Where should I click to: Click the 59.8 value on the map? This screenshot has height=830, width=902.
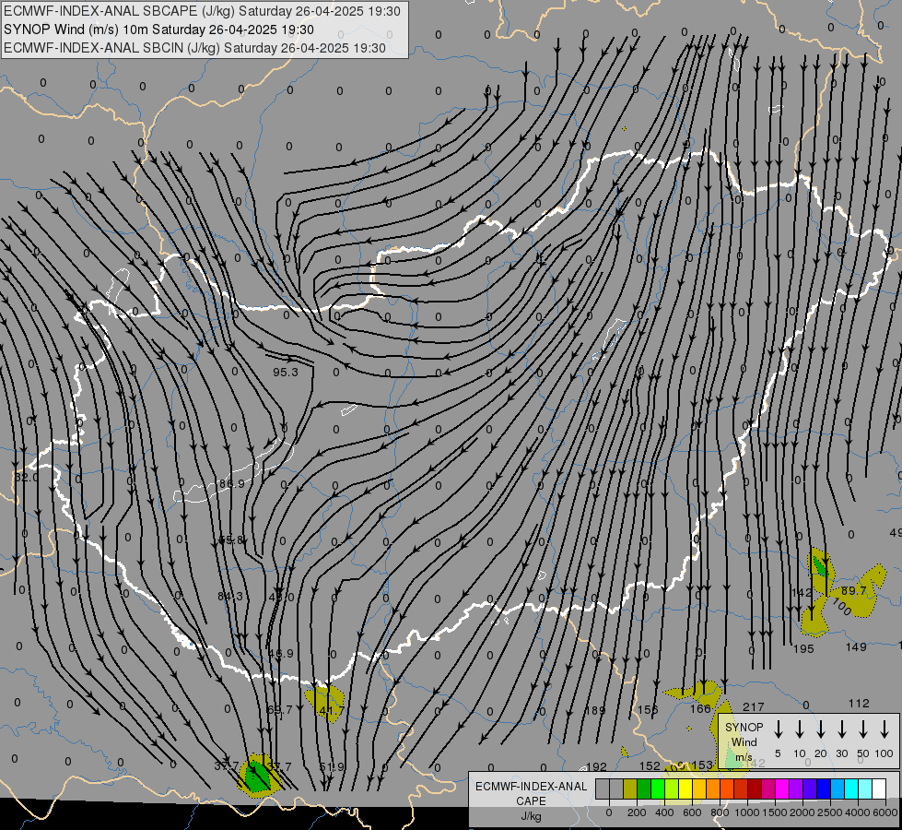click(x=231, y=540)
